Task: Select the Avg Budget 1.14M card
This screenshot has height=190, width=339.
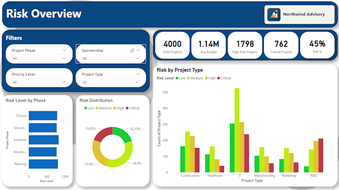Action: 208,45
